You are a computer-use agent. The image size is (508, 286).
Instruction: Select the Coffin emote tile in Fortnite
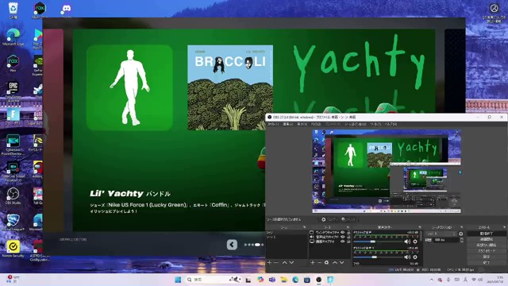pyautogui.click(x=129, y=87)
